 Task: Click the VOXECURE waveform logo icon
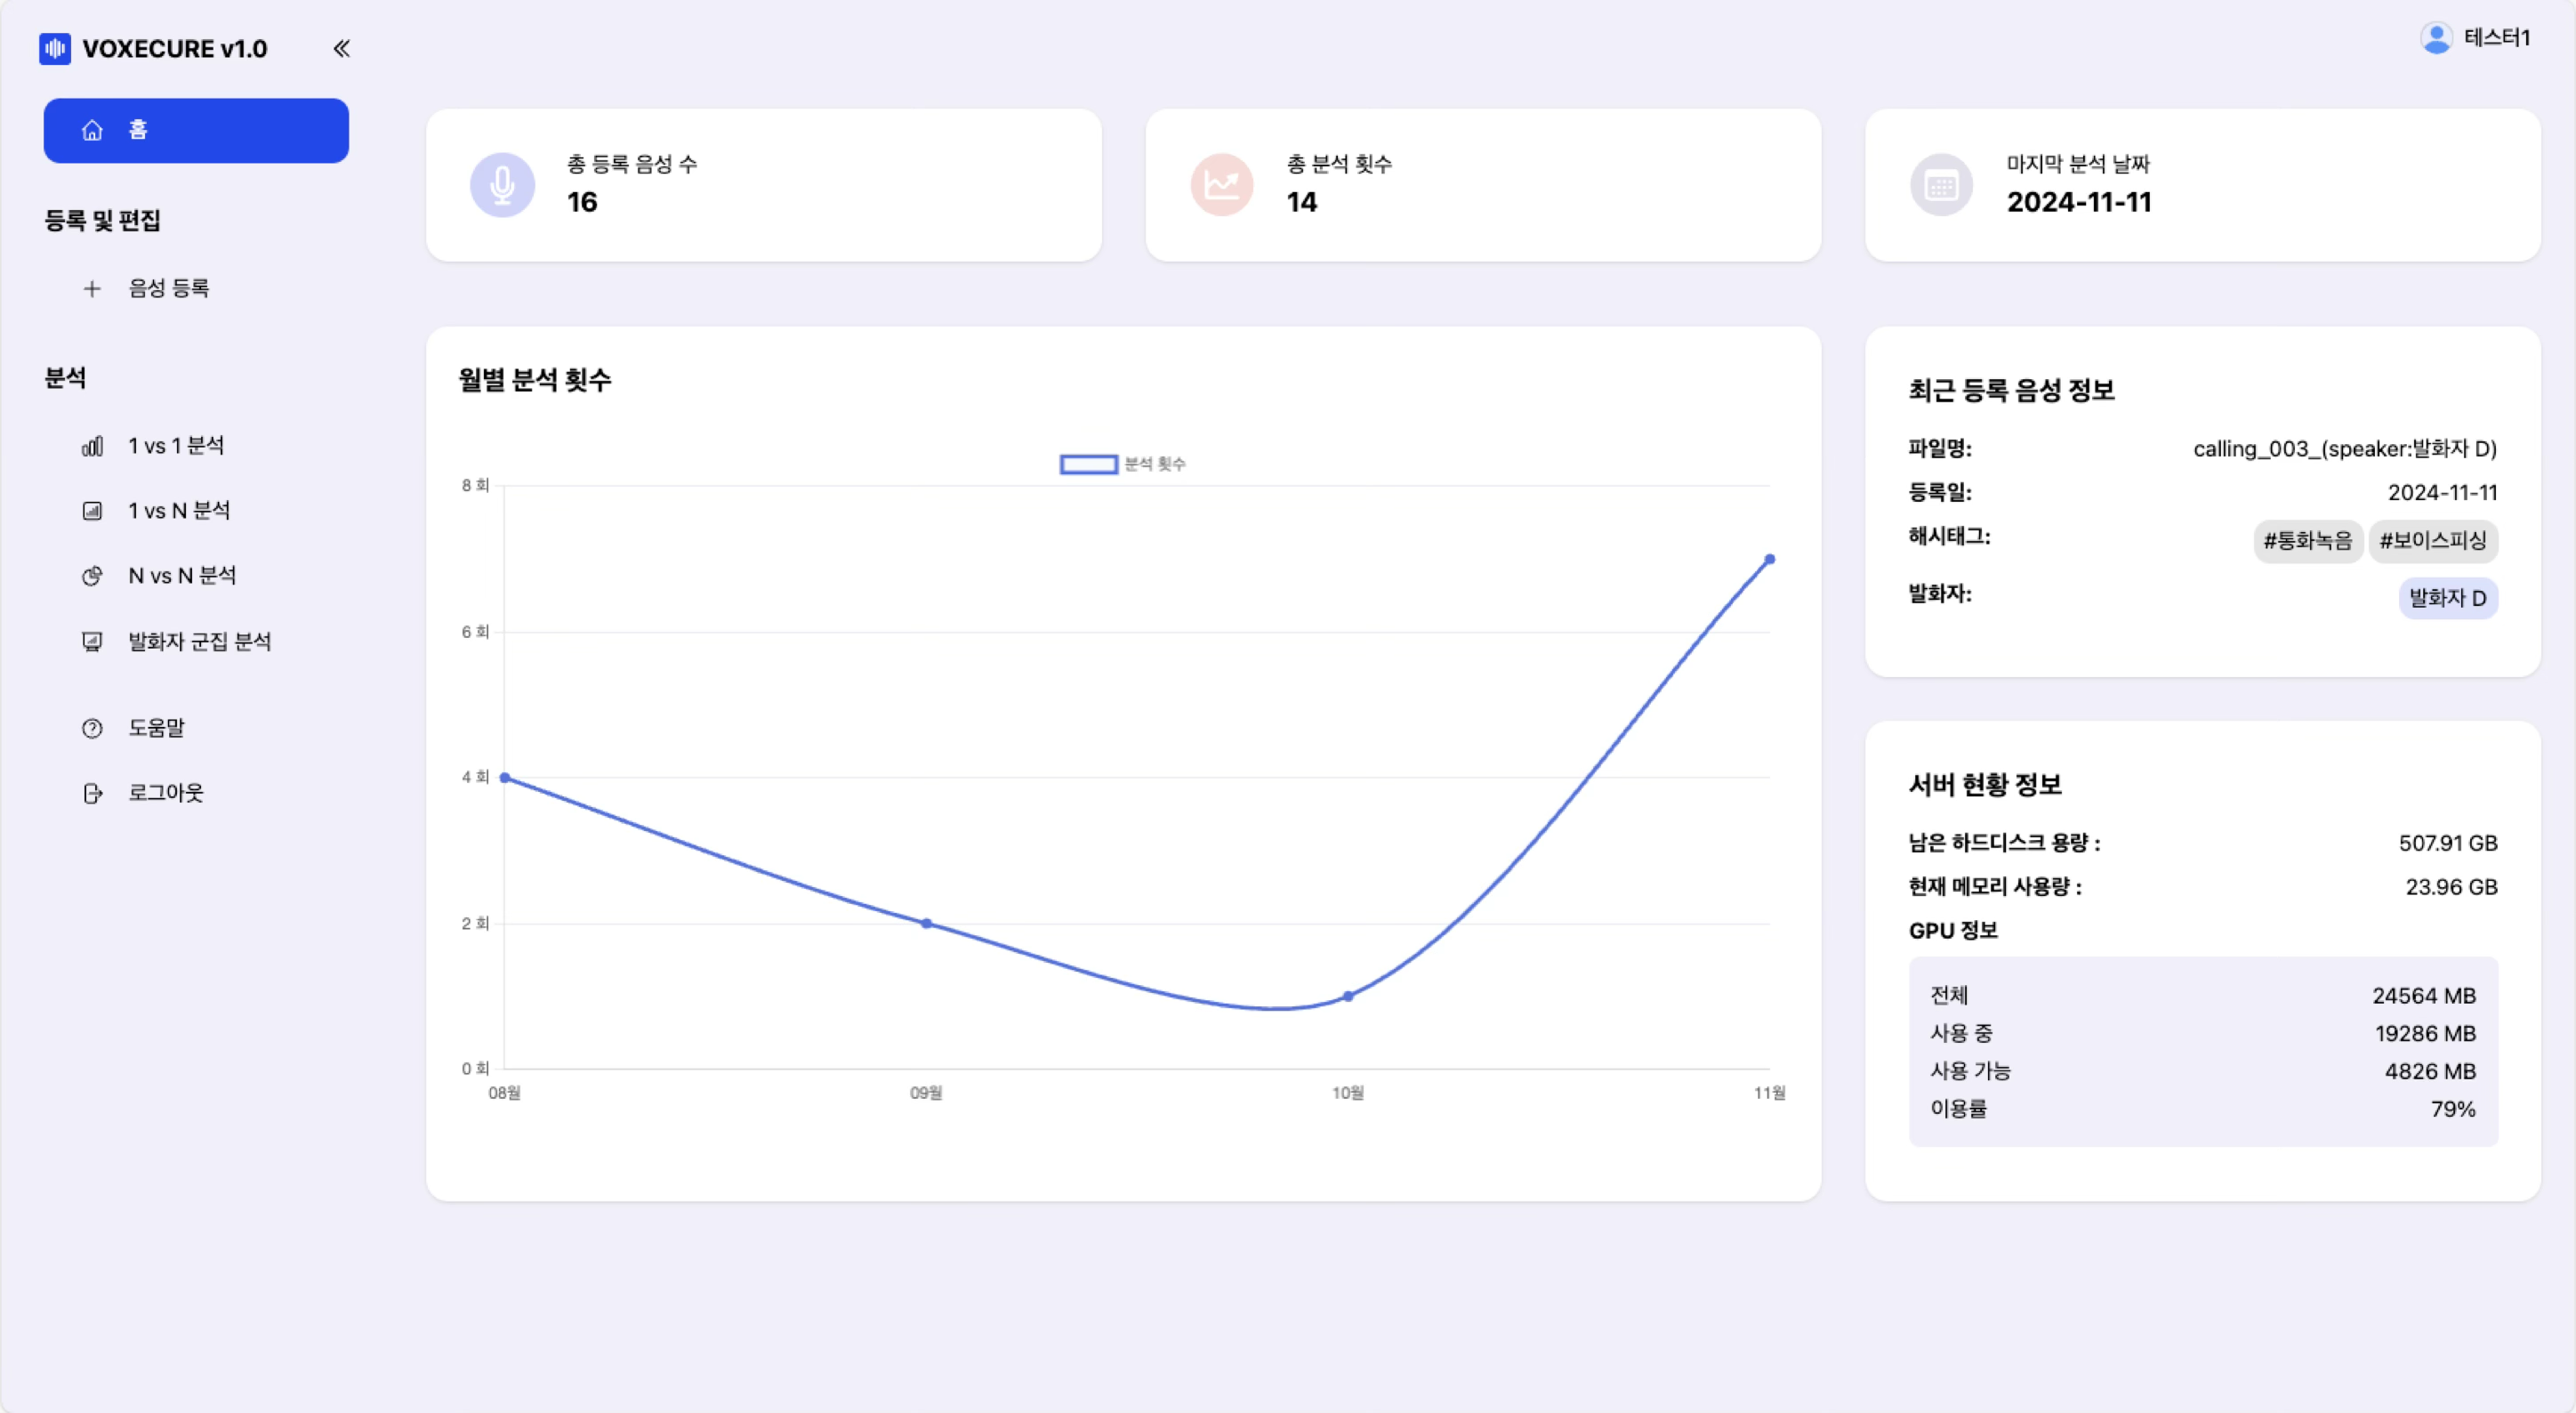[55, 48]
